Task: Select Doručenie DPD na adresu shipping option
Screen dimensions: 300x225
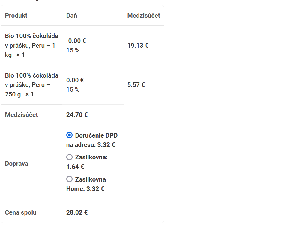Action: [x=69, y=135]
